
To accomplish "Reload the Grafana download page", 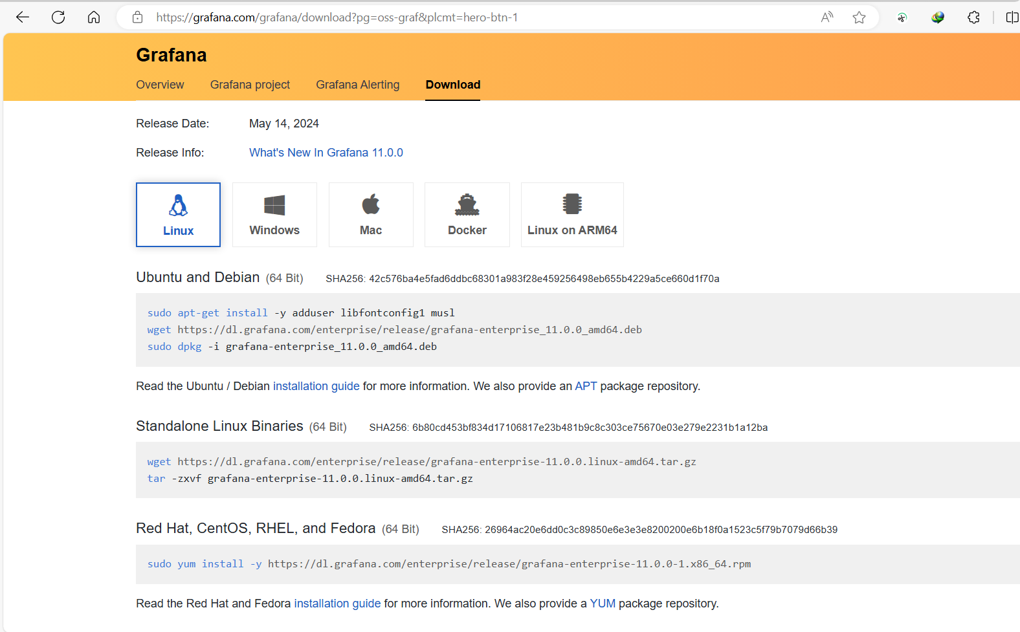I will (58, 17).
